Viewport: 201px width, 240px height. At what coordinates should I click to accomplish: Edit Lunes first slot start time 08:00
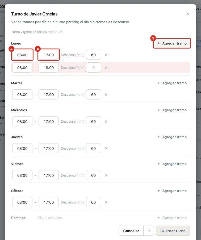click(x=22, y=55)
